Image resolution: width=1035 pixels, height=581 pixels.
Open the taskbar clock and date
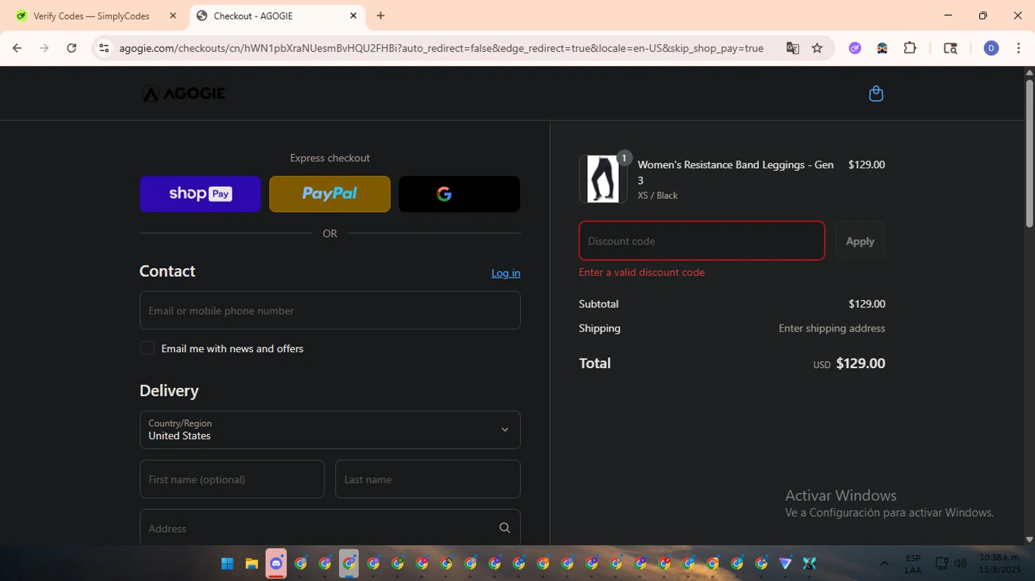click(999, 564)
